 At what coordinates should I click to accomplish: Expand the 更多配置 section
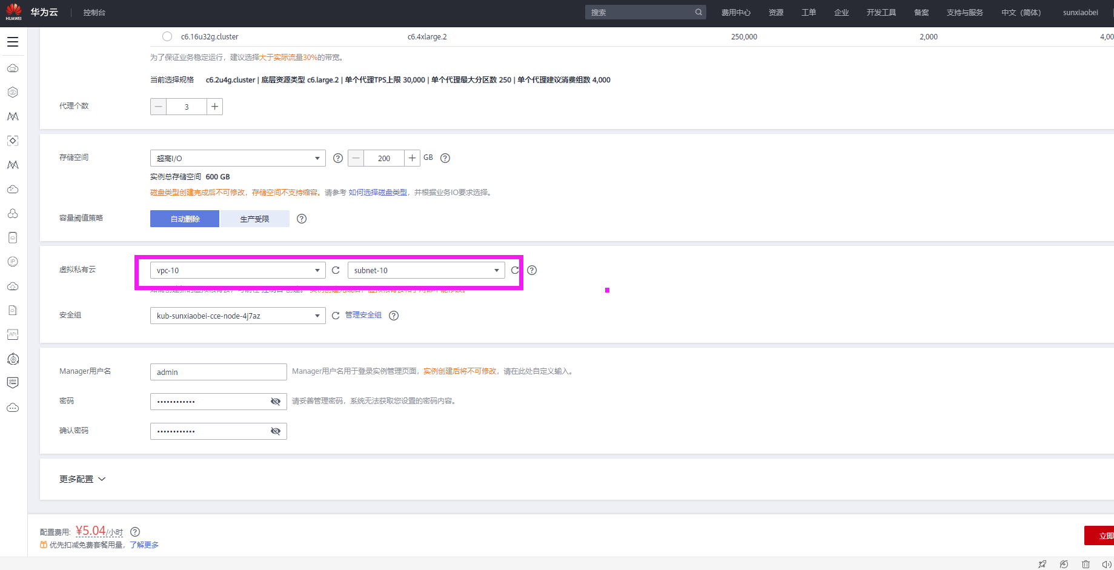pyautogui.click(x=82, y=479)
